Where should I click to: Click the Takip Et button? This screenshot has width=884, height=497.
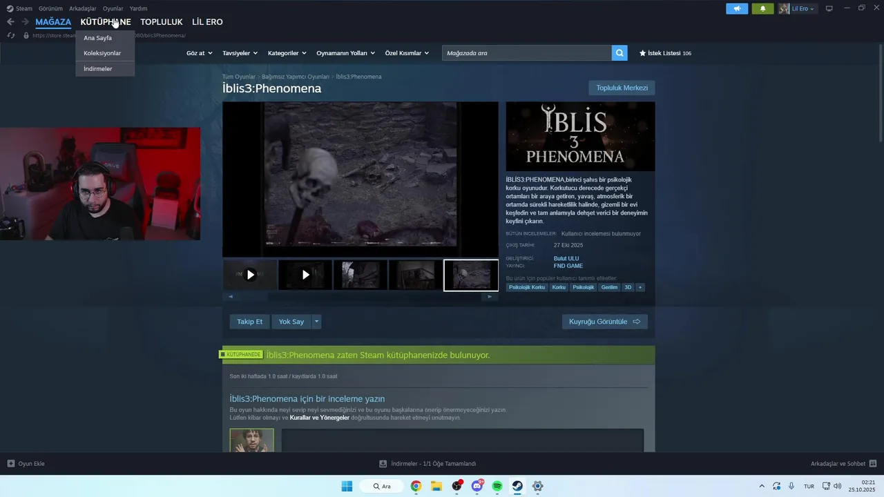(x=250, y=322)
